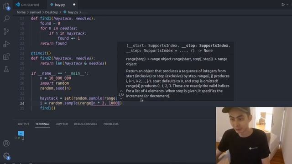Click the 'n = 10_000_000' line
292x164 pixels.
55,78
